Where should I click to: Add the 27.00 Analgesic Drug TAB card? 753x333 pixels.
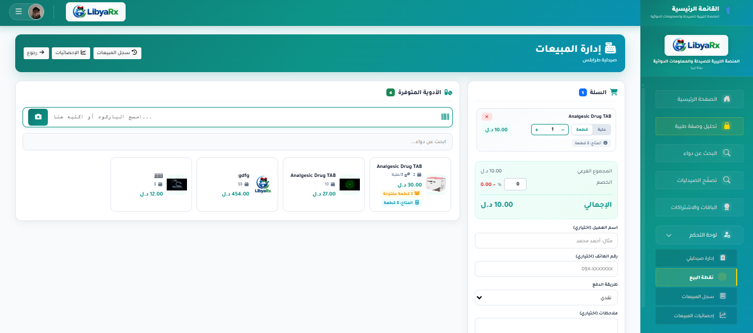[324, 184]
